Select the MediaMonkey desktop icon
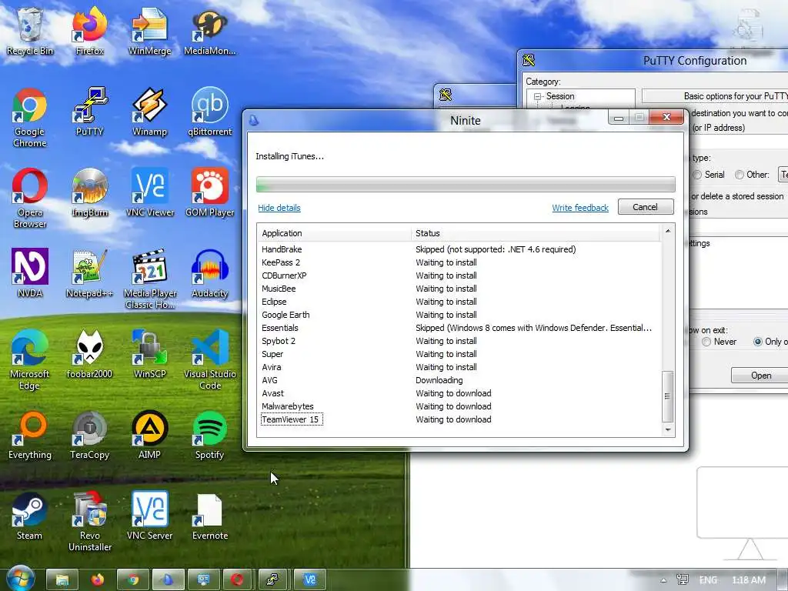The height and width of the screenshot is (591, 788). pos(209,31)
